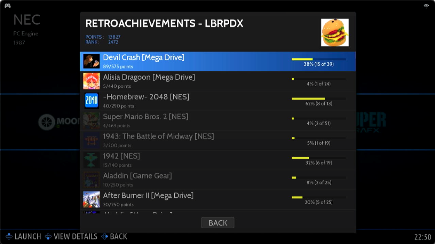Click the Alisia Dragoon game thumbnail icon
Viewport: 435px width, 244px height.
point(91,81)
